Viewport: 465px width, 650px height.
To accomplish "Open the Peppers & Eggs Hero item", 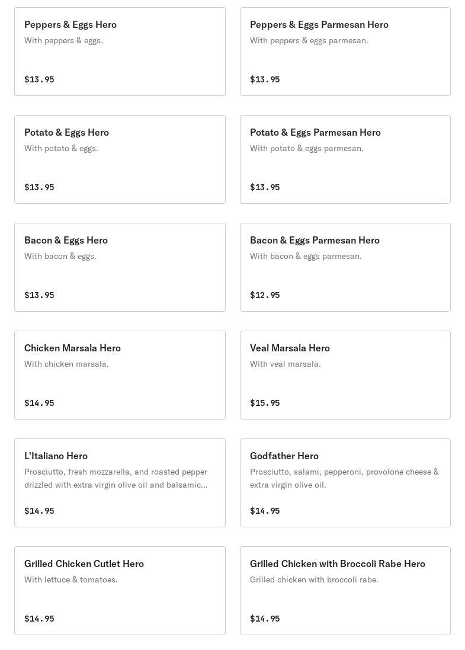I will click(120, 52).
